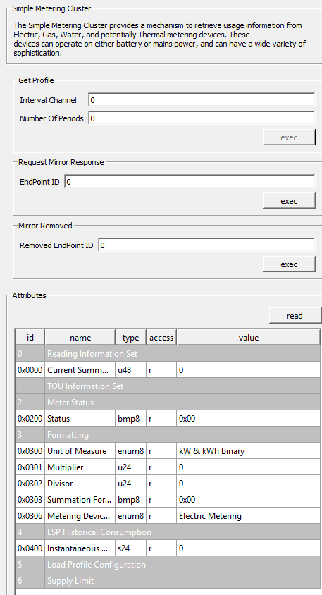322x595 pixels.
Task: Select the TOU Information Set group row
Action: [168, 386]
